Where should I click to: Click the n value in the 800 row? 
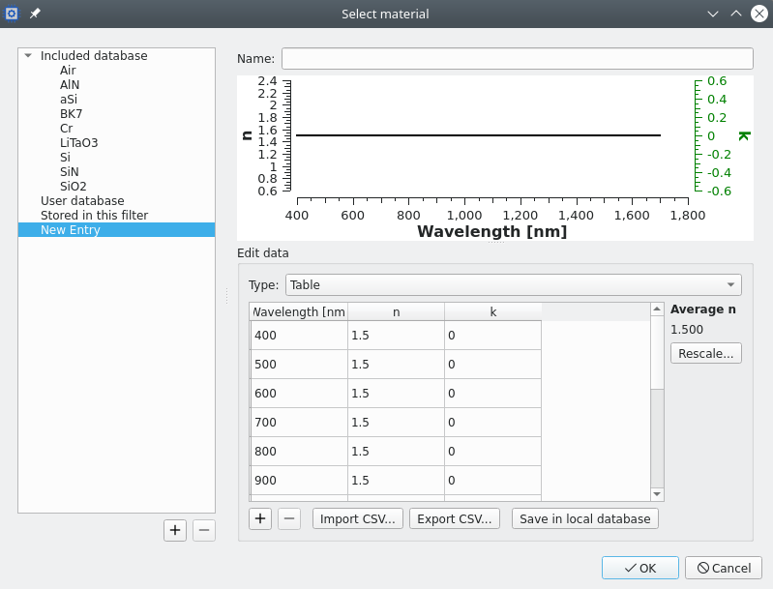tap(397, 452)
